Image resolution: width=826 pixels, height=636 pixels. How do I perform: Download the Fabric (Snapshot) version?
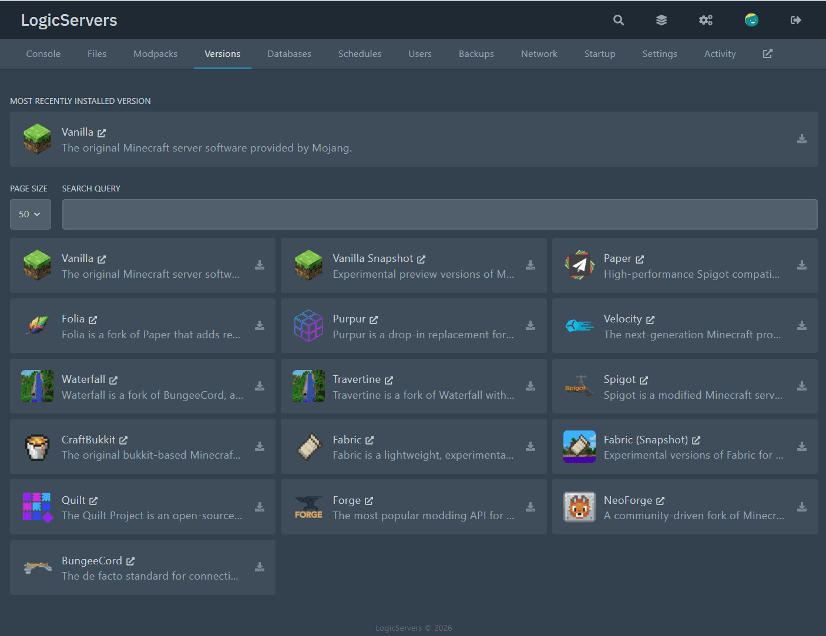click(802, 446)
